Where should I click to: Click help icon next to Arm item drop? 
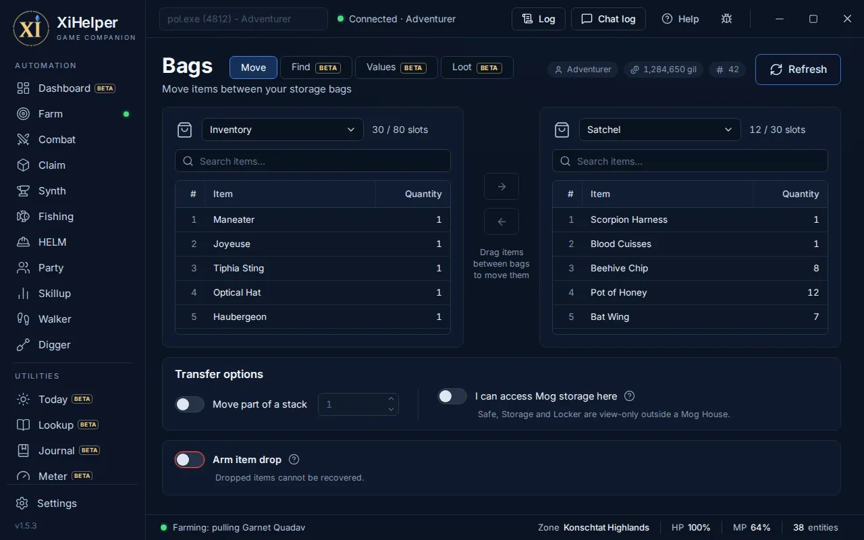tap(294, 460)
